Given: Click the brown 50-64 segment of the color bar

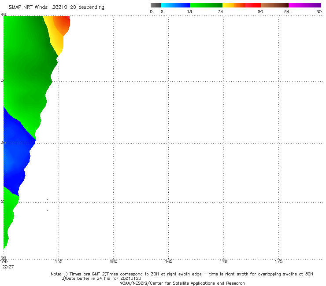Looking at the screenshot, I should point(274,5).
